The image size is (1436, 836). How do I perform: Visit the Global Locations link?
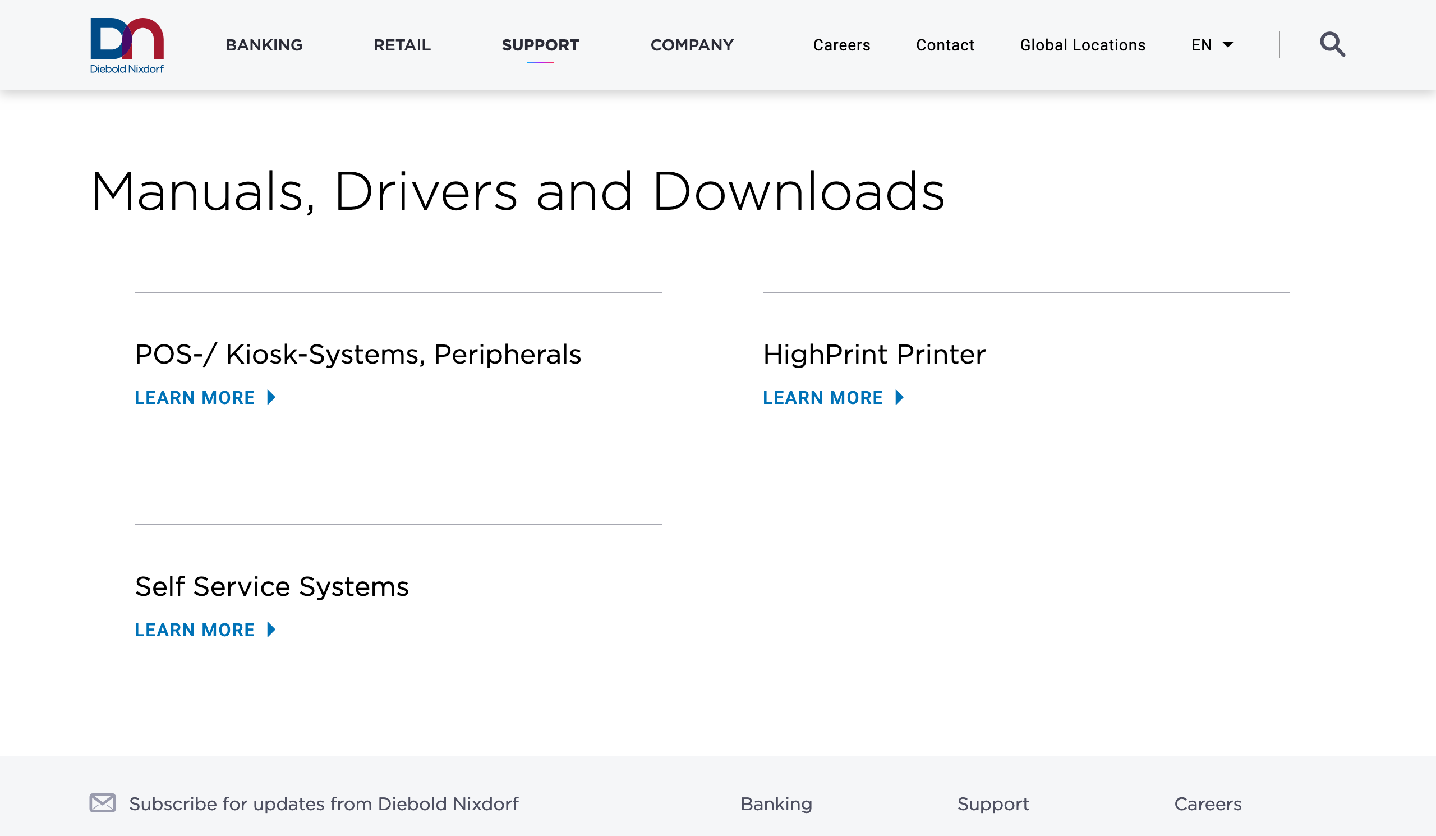point(1082,45)
